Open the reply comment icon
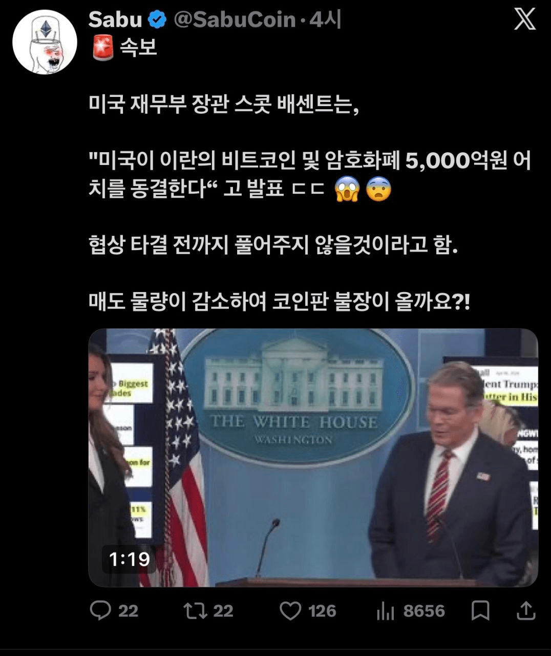This screenshot has width=551, height=656. coord(100,610)
